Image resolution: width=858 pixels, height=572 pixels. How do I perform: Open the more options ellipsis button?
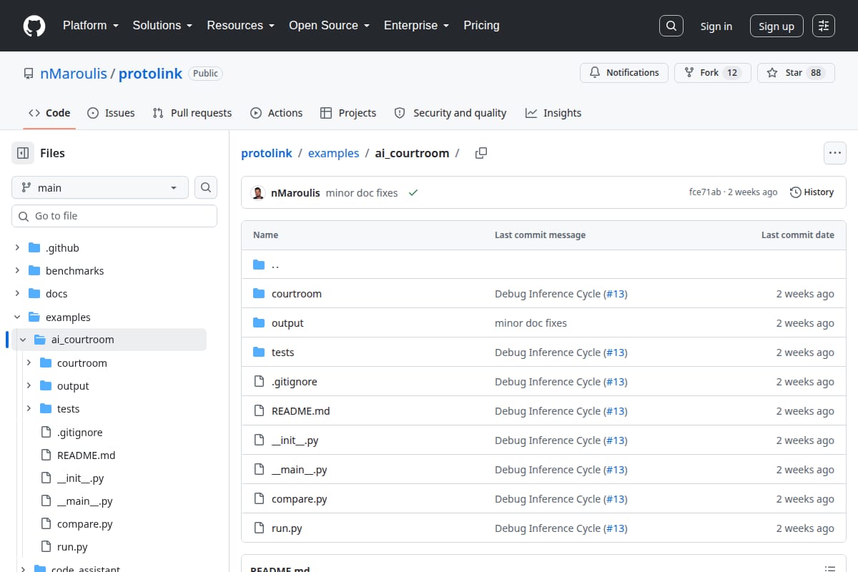tap(835, 153)
